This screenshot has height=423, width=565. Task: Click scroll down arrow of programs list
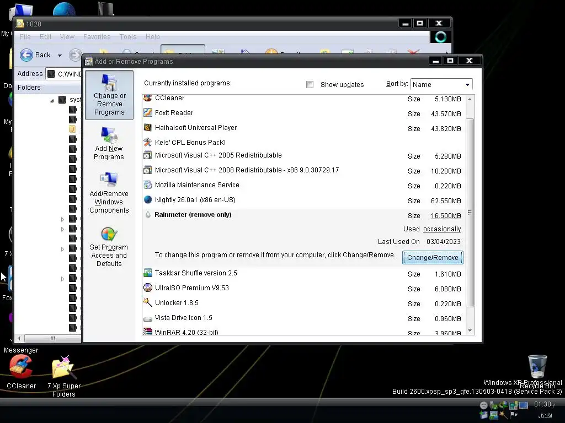(470, 330)
